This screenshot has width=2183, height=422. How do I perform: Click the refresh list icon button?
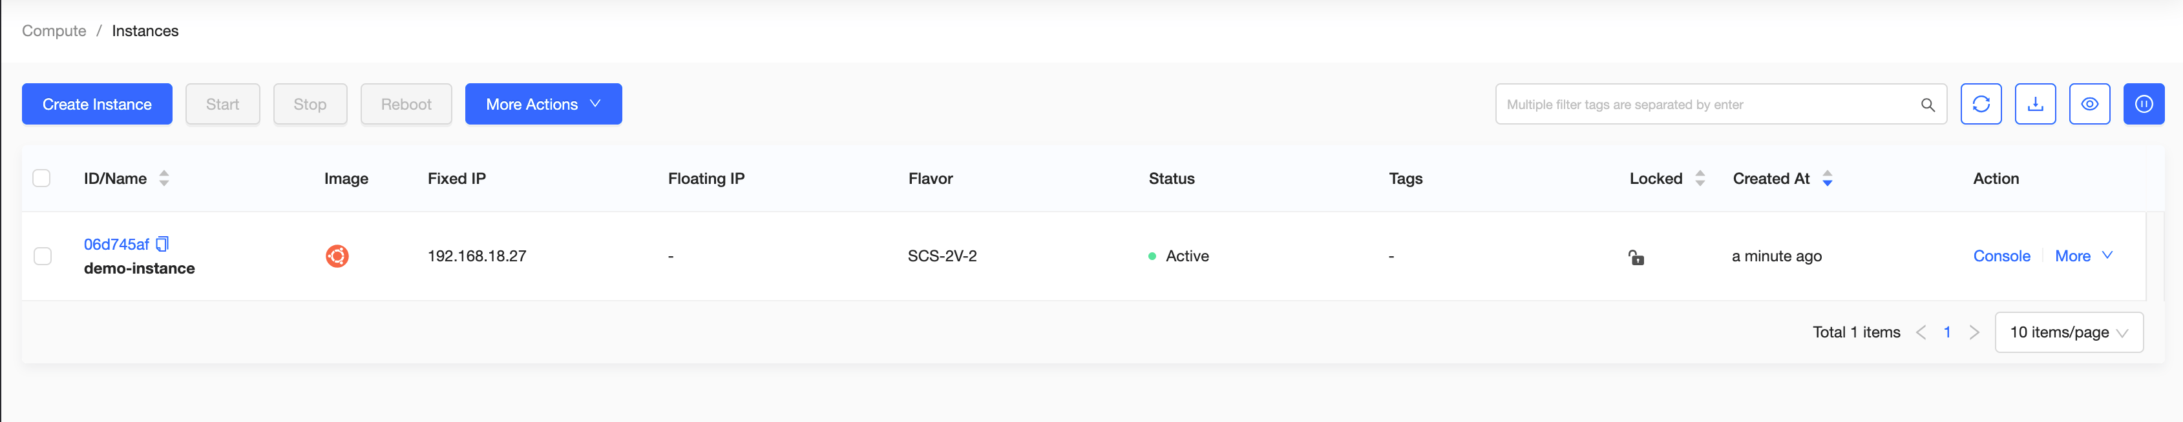pos(1981,104)
